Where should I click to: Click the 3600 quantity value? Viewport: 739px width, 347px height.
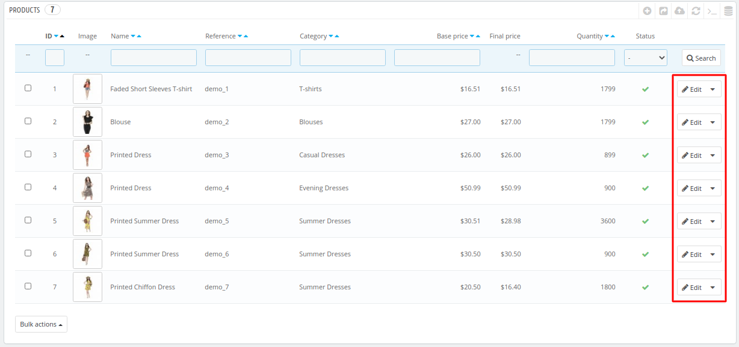click(x=608, y=221)
